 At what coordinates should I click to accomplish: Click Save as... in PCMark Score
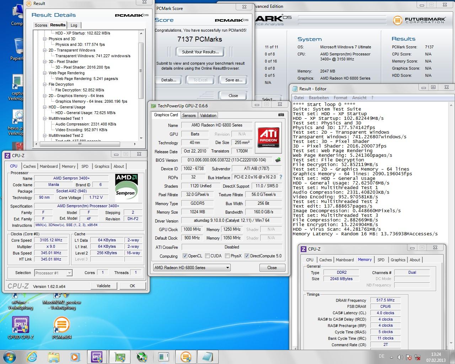[x=234, y=80]
